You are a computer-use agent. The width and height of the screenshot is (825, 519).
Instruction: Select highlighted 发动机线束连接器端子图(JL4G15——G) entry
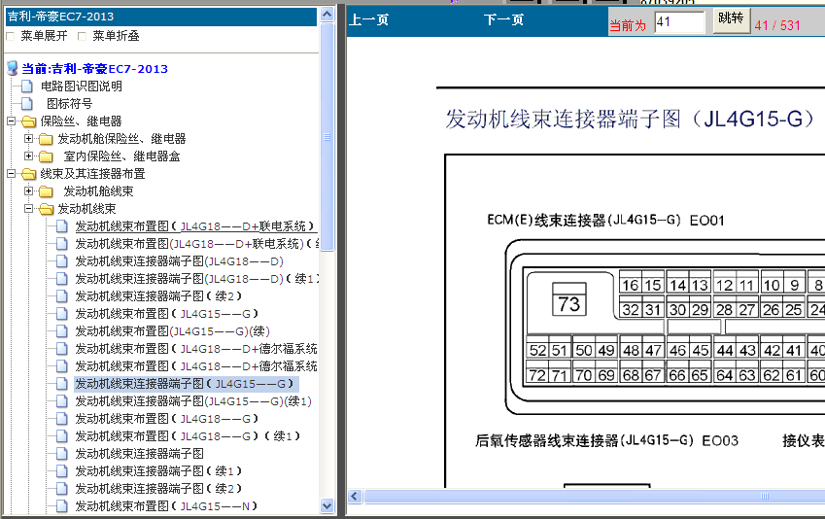(x=185, y=384)
